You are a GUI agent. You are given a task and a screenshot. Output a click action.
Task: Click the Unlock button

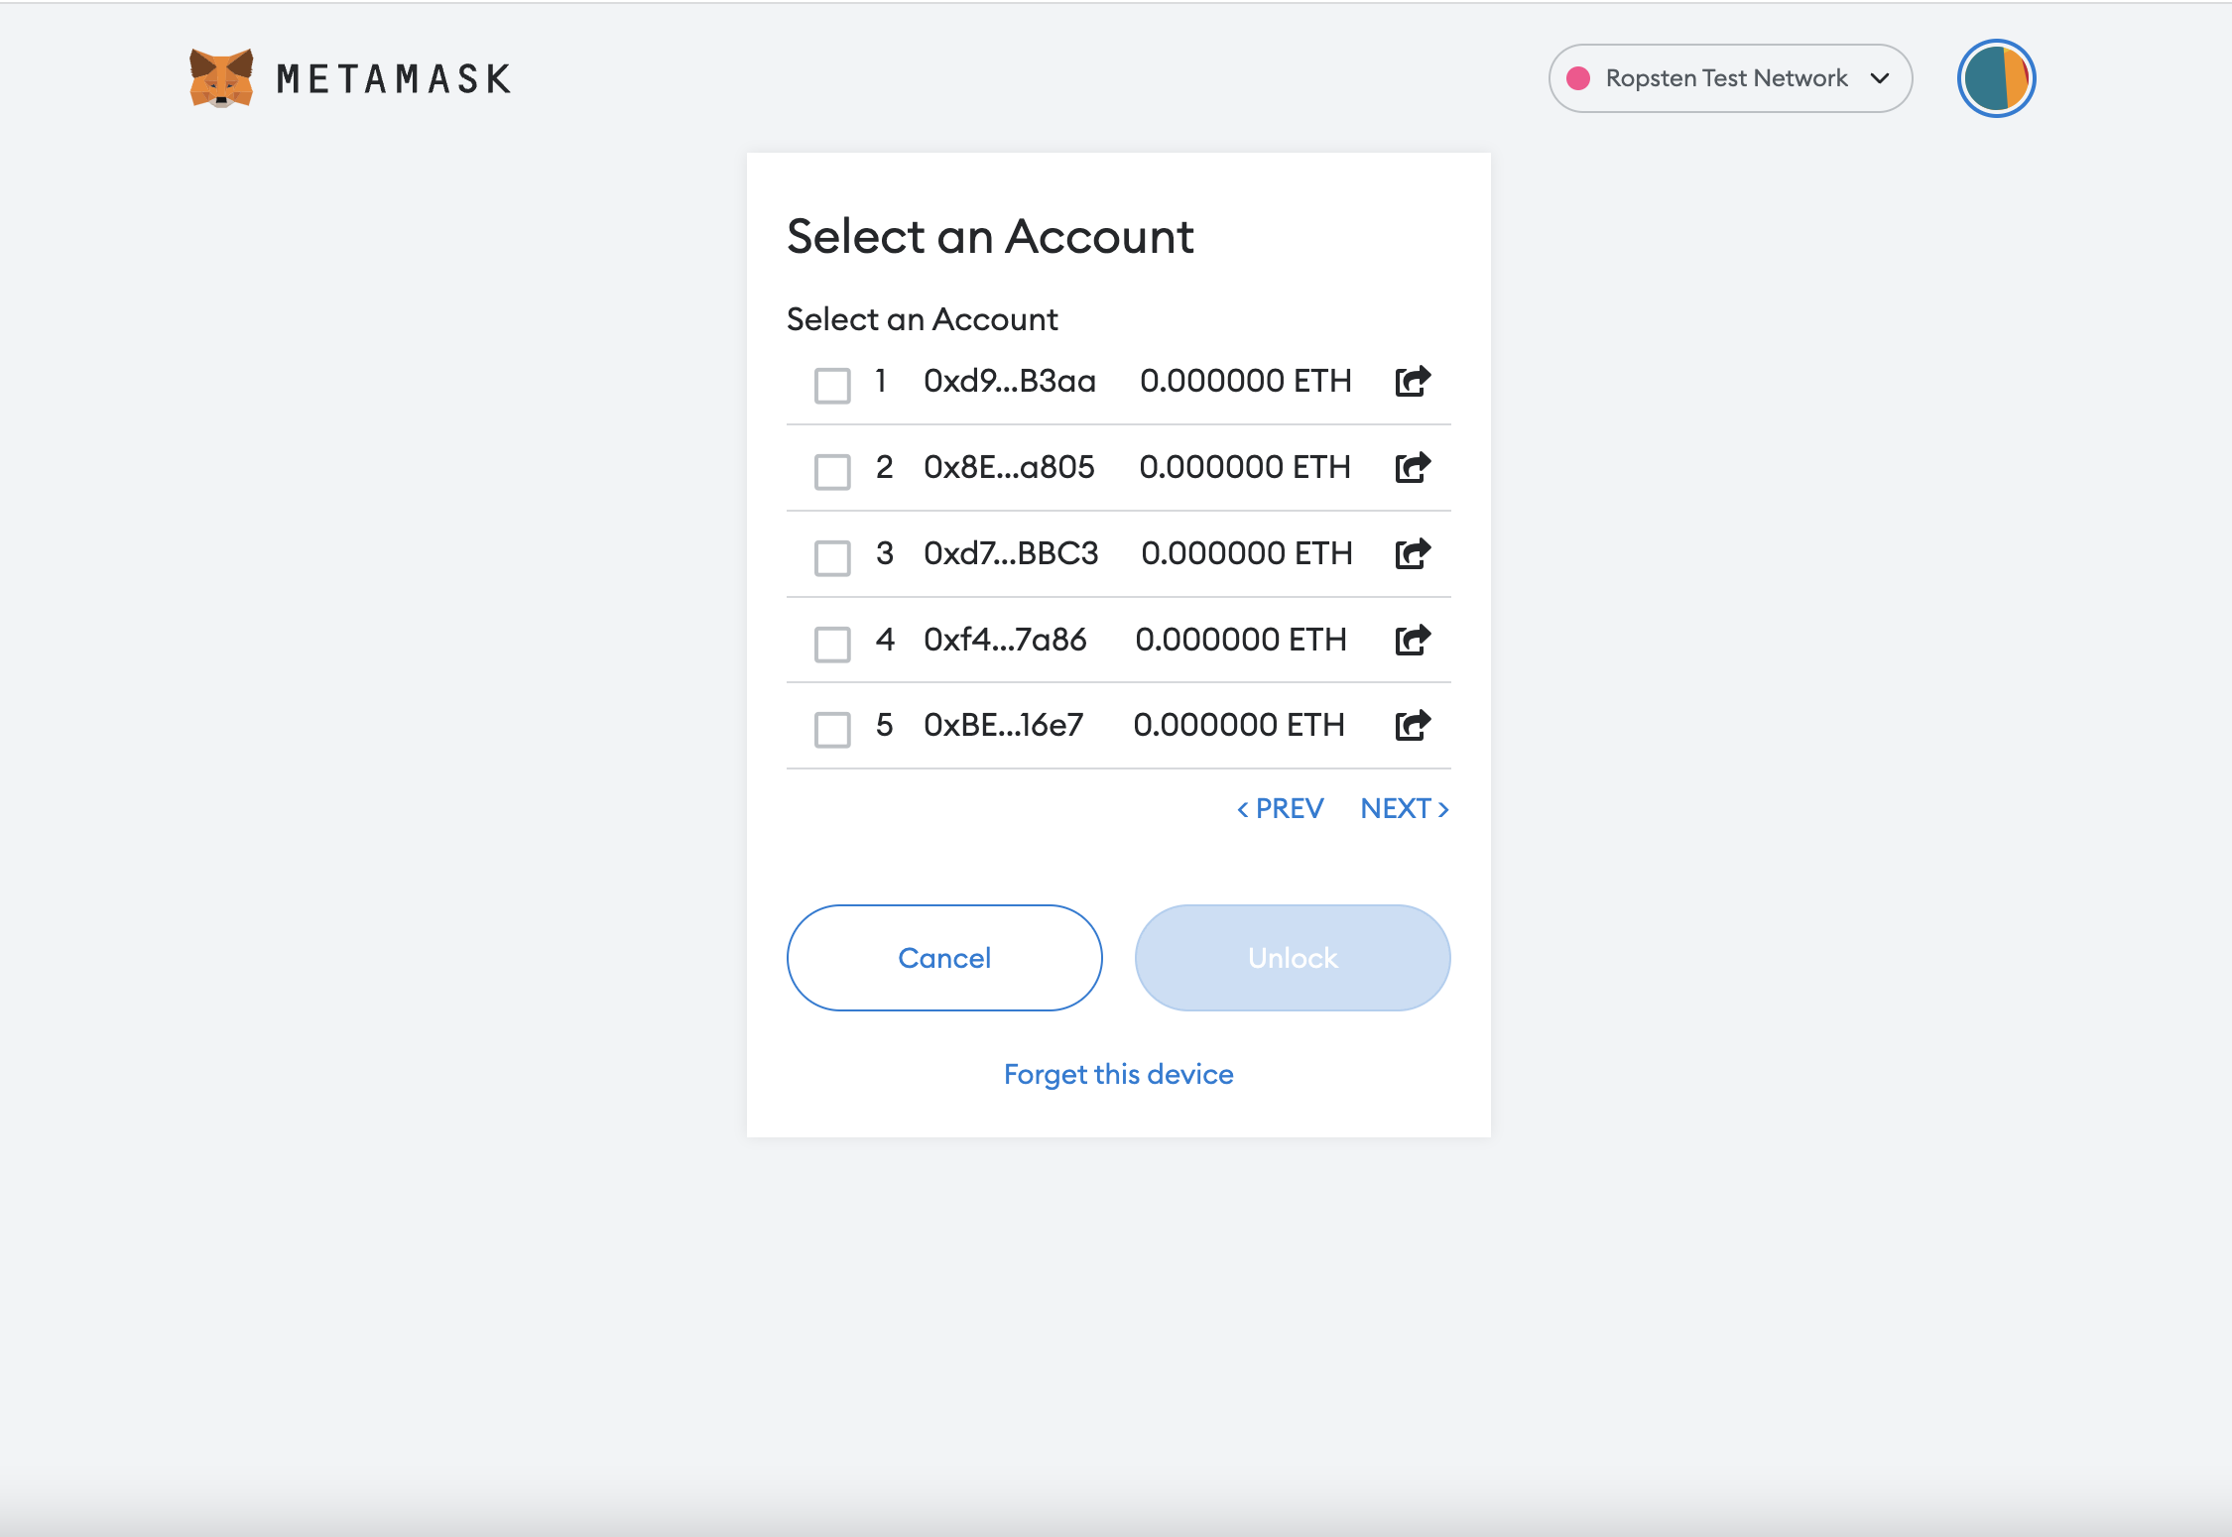(x=1293, y=958)
